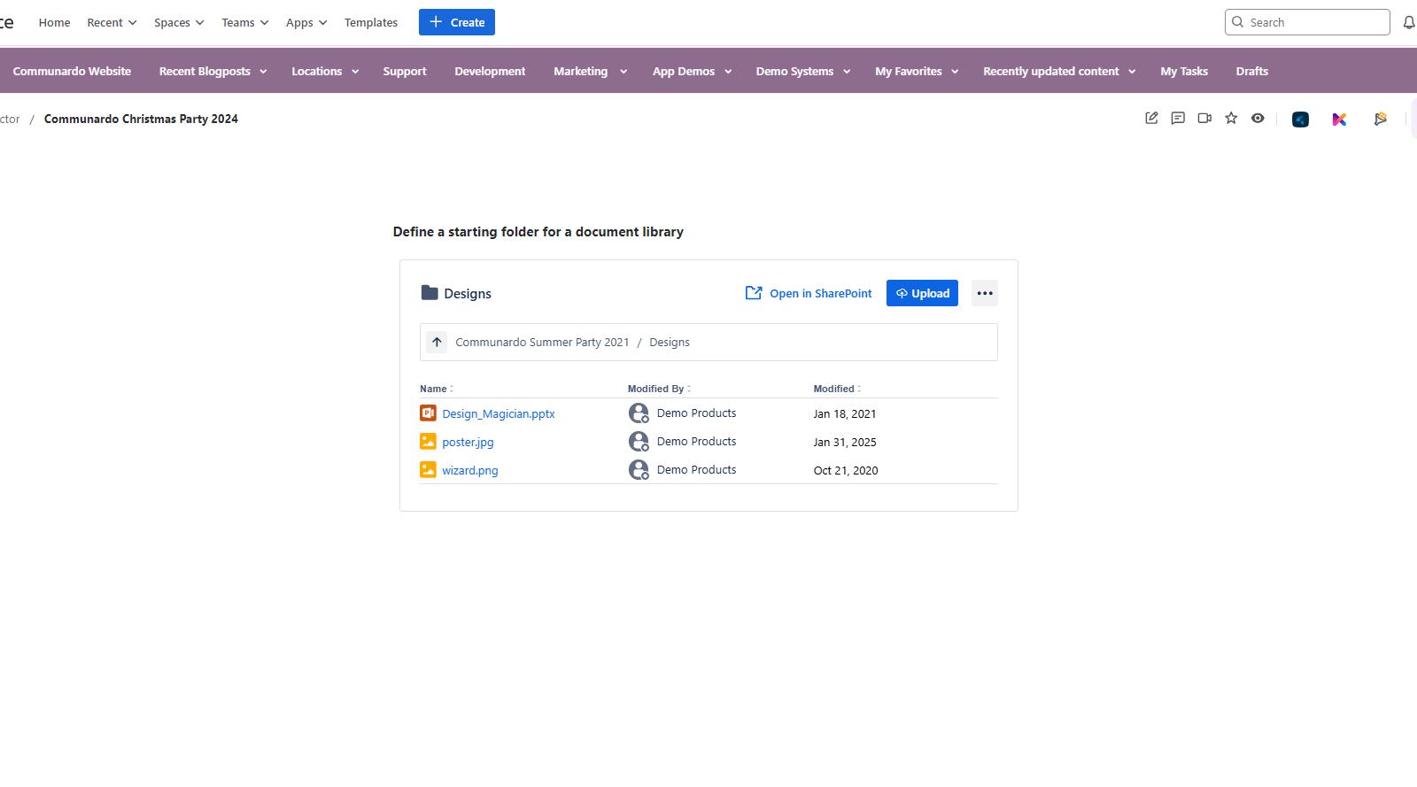
Task: Expand the Demo Systems menu
Action: pyautogui.click(x=803, y=71)
